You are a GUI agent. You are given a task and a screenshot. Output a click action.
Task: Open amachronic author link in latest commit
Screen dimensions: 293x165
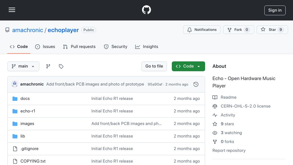32,84
